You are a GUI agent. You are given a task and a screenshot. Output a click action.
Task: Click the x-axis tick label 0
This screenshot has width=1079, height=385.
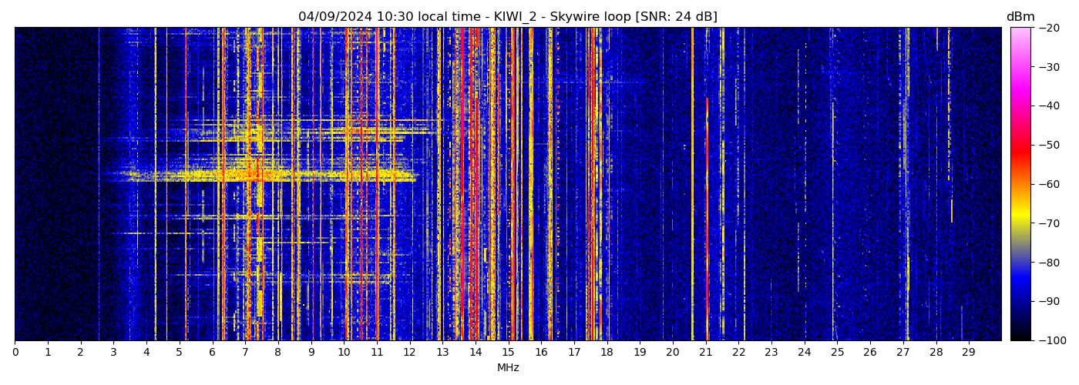[x=15, y=353]
